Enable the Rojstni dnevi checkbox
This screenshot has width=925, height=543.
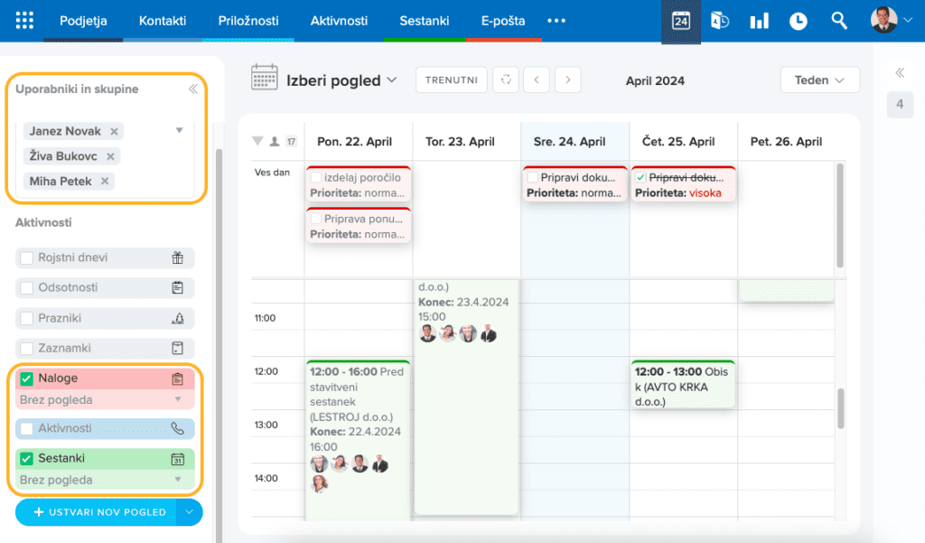[27, 258]
